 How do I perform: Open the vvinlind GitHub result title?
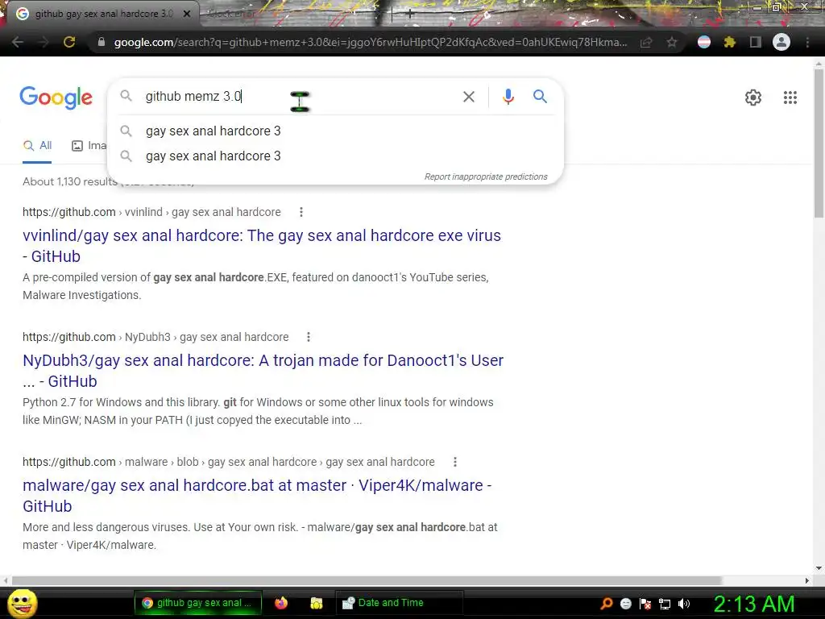pos(262,246)
